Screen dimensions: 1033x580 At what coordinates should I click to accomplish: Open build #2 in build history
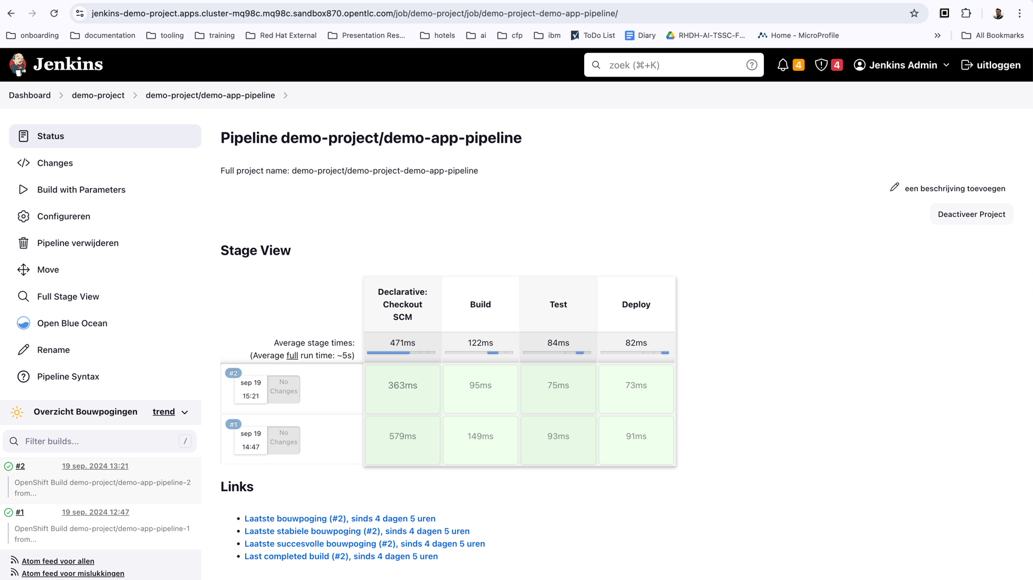tap(20, 466)
